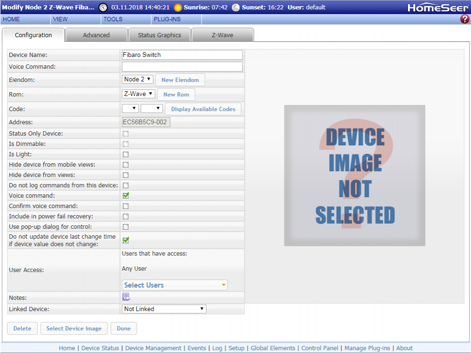Viewport: 471px width, 353px height.
Task: Expand the Select Users dropdown
Action: point(175,285)
